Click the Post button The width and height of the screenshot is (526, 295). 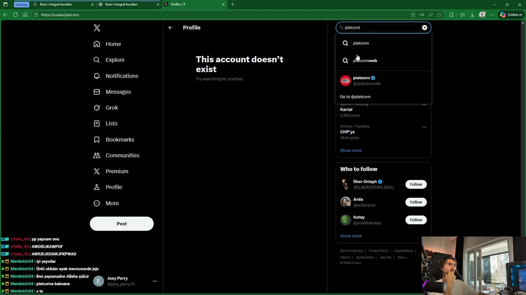pos(122,224)
